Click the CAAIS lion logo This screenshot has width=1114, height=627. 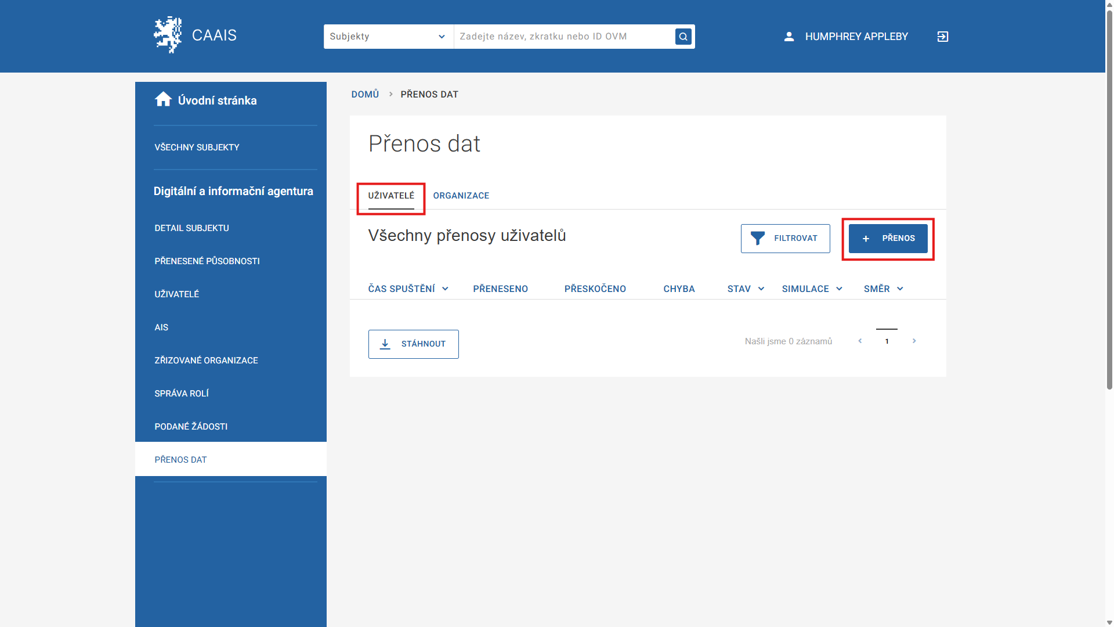168,35
